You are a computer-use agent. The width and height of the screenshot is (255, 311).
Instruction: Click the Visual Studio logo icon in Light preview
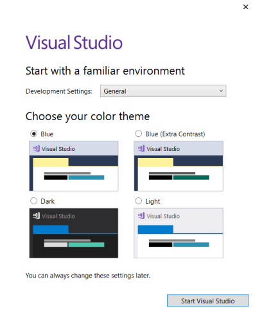click(x=141, y=215)
